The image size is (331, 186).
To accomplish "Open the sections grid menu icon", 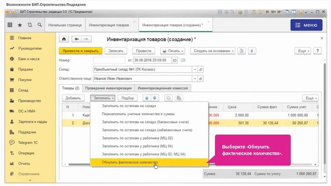I will (10, 25).
